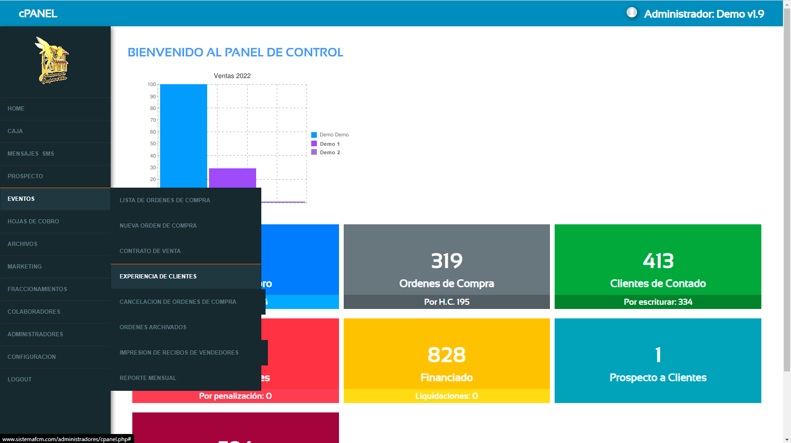Open the Ordenes de Compra tile
The height and width of the screenshot is (443, 791).
click(446, 266)
